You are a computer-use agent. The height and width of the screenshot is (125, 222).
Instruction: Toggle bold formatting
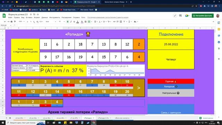[68, 22]
